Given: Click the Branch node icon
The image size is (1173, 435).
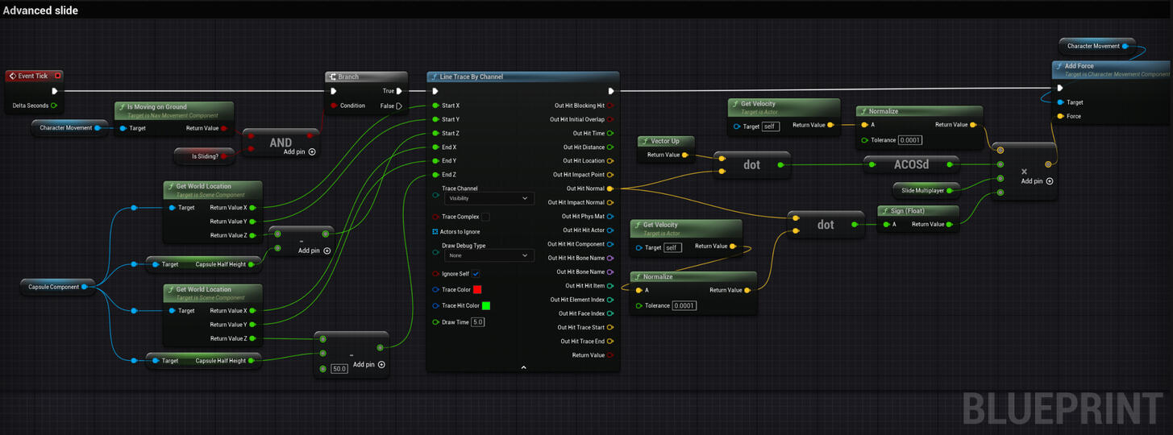Looking at the screenshot, I should [331, 77].
